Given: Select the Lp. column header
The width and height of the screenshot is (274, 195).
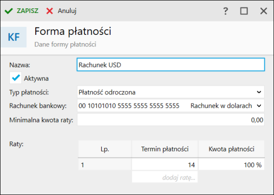Looking at the screenshot, I should 104,149.
